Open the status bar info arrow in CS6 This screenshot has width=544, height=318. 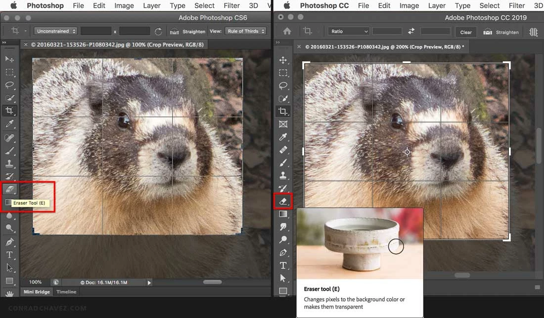click(x=149, y=282)
